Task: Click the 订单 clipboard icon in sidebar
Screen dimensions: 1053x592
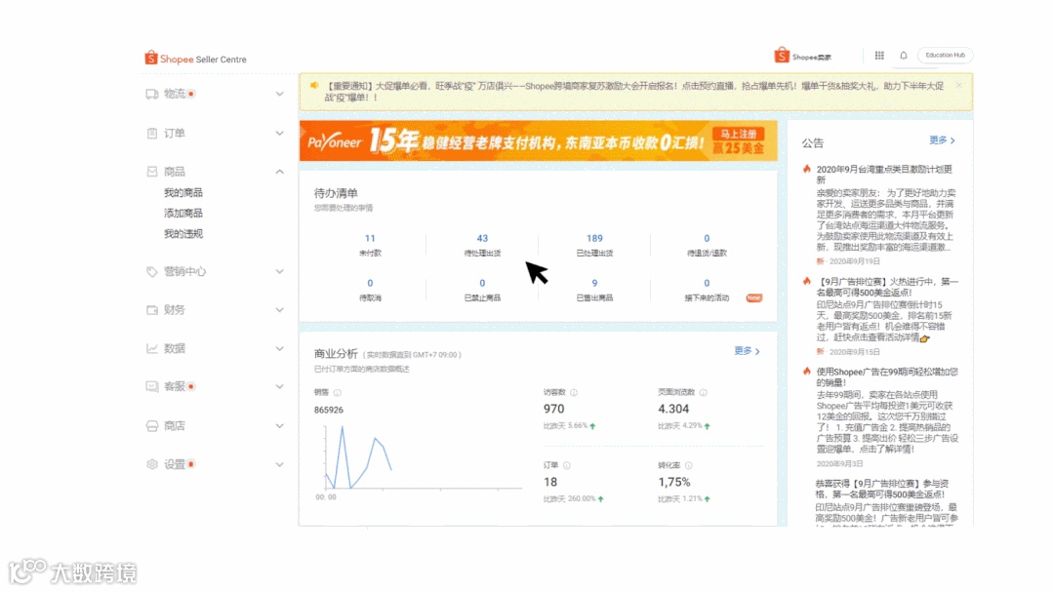Action: [152, 133]
